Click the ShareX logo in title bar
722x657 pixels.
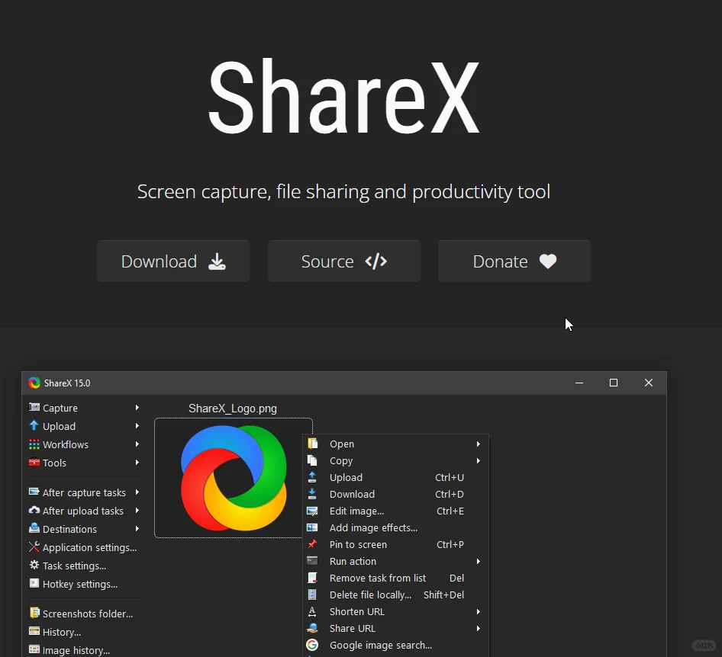[x=34, y=383]
